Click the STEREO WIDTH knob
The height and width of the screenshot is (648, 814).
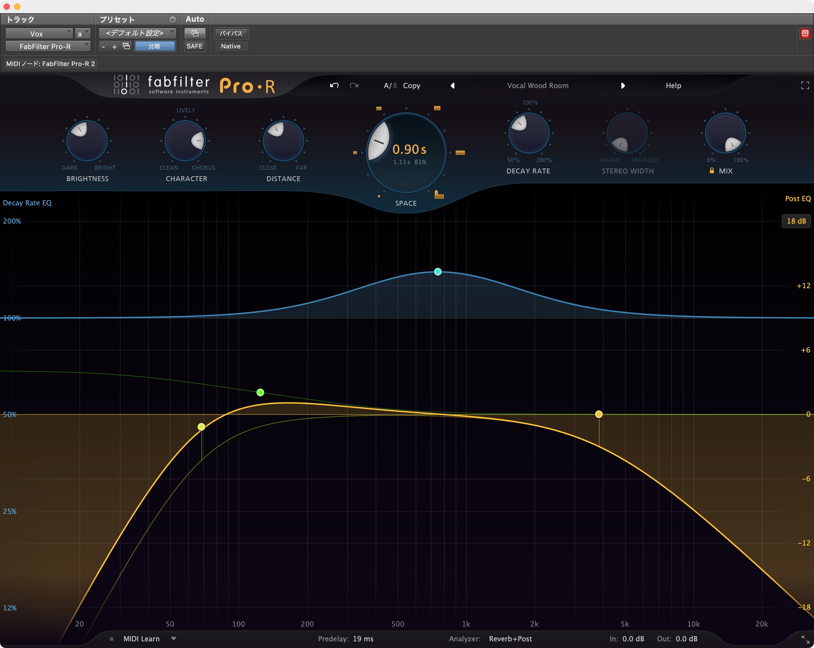[627, 133]
